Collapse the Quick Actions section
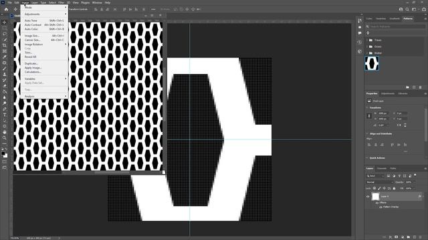This screenshot has width=428, height=240. 367,158
